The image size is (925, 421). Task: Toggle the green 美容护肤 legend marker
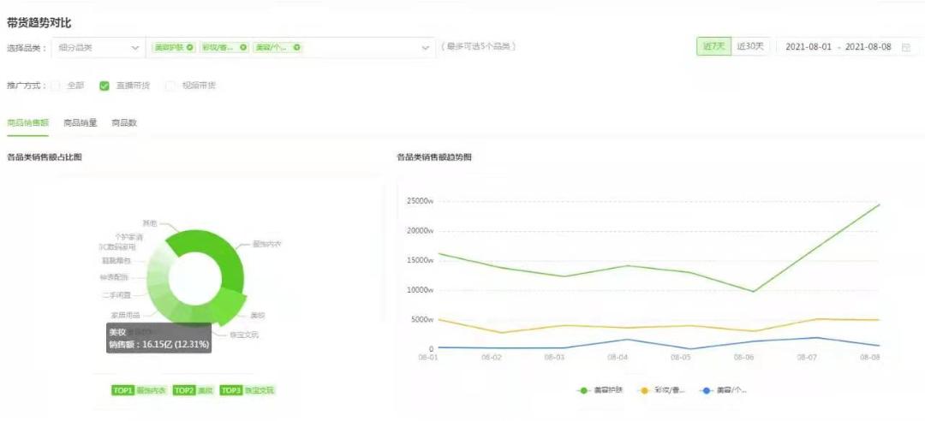coord(584,390)
